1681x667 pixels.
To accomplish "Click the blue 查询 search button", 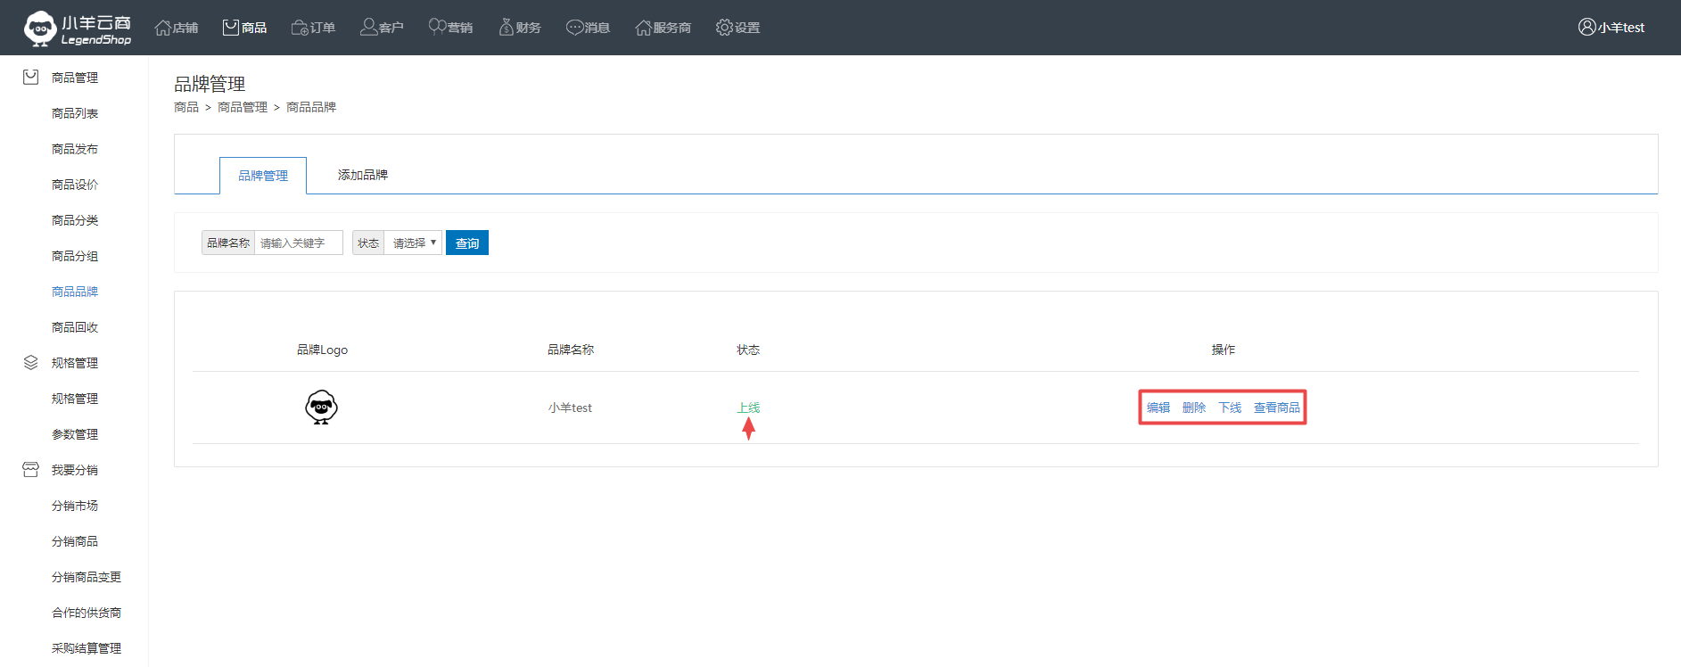I will pyautogui.click(x=466, y=243).
